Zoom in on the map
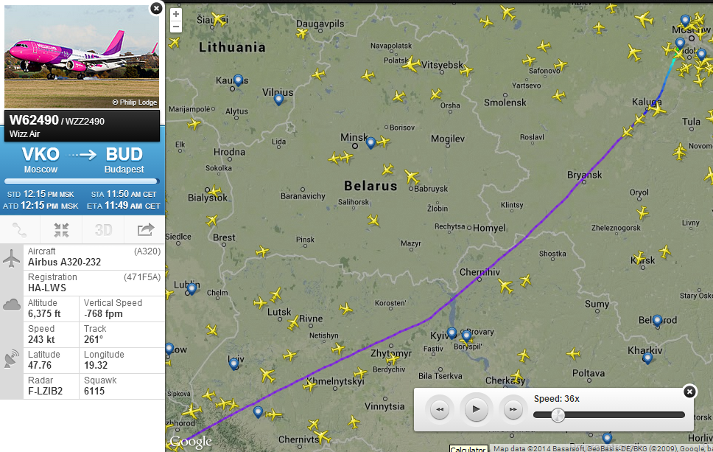Image resolution: width=713 pixels, height=452 pixels. 176,14
